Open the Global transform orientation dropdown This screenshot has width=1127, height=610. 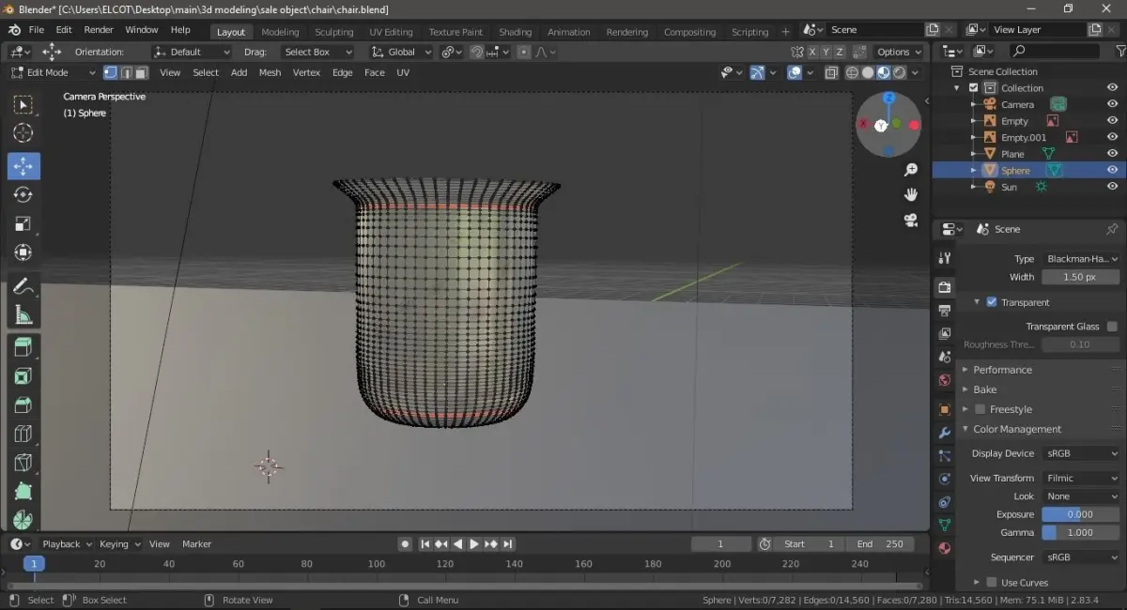point(402,52)
